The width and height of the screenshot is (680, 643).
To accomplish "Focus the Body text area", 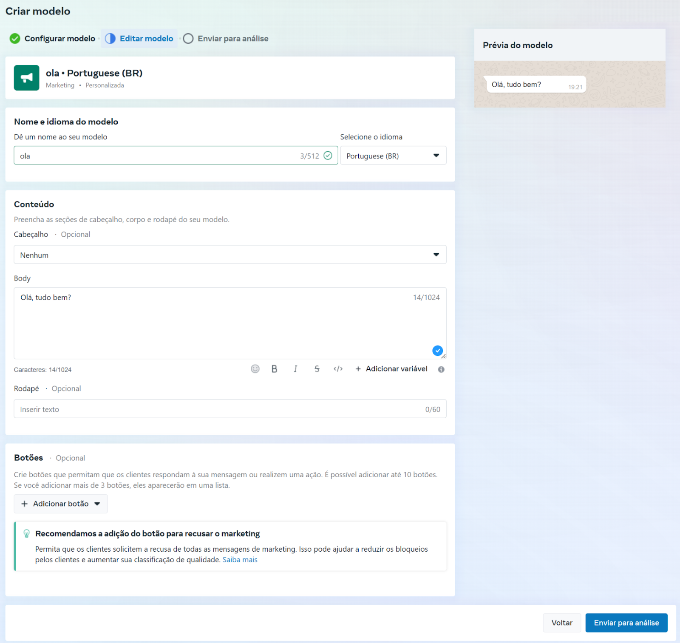I will 230,323.
